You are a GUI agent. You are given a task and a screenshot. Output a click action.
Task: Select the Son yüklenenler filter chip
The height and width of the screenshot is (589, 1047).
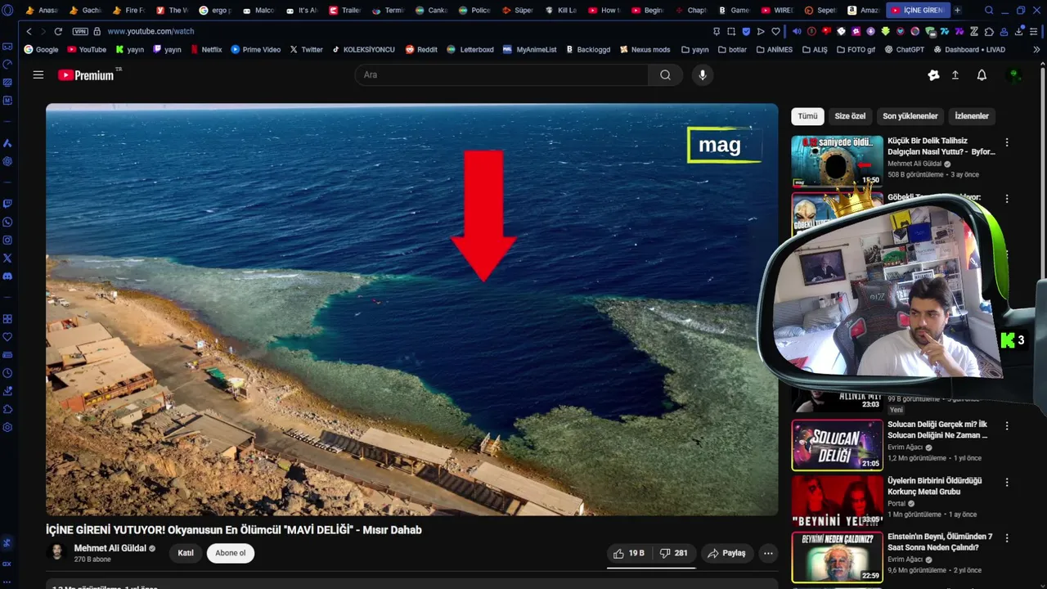pyautogui.click(x=910, y=116)
